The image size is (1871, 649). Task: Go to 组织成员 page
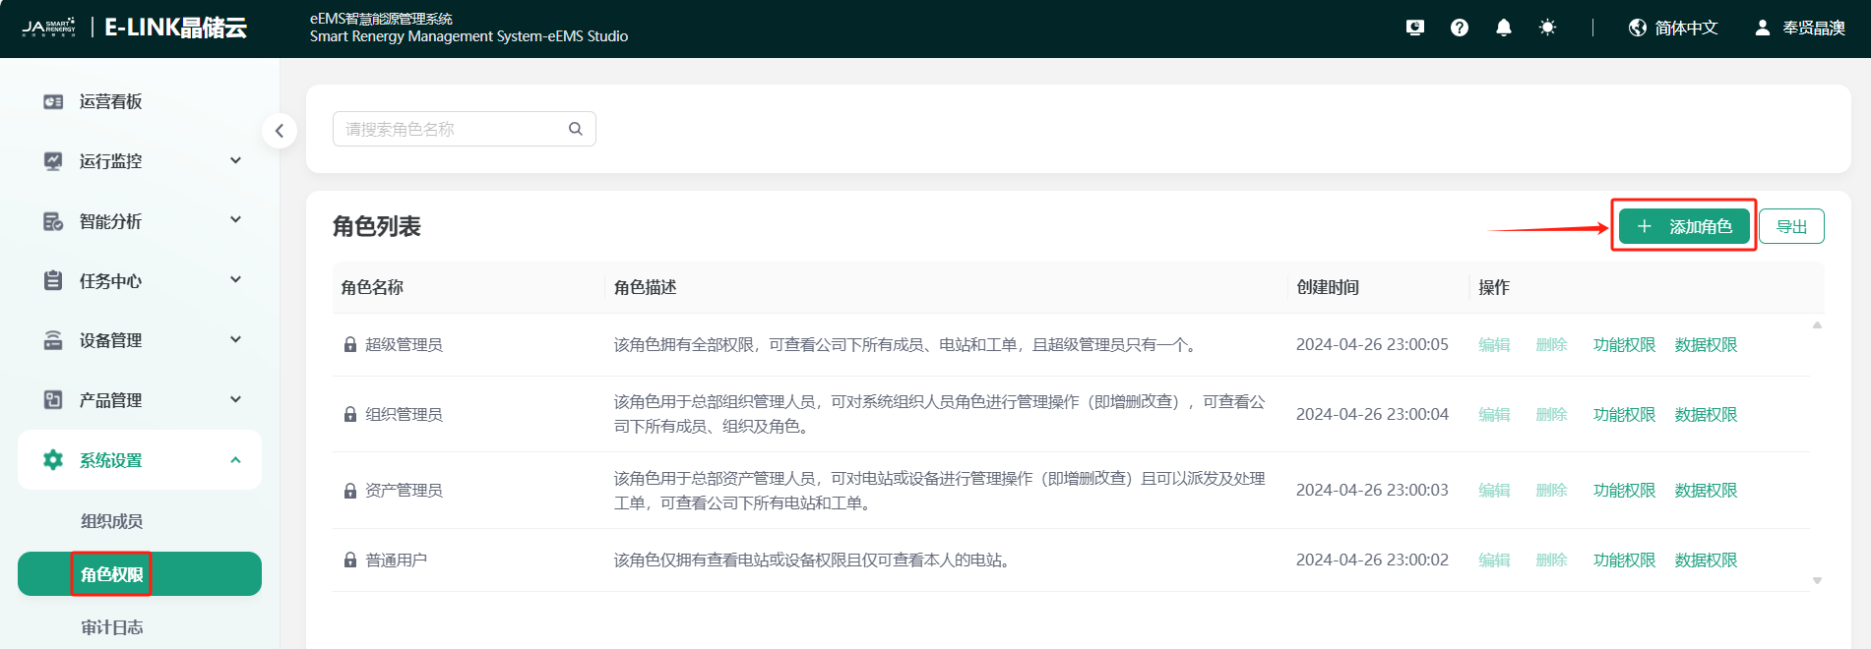(x=111, y=521)
